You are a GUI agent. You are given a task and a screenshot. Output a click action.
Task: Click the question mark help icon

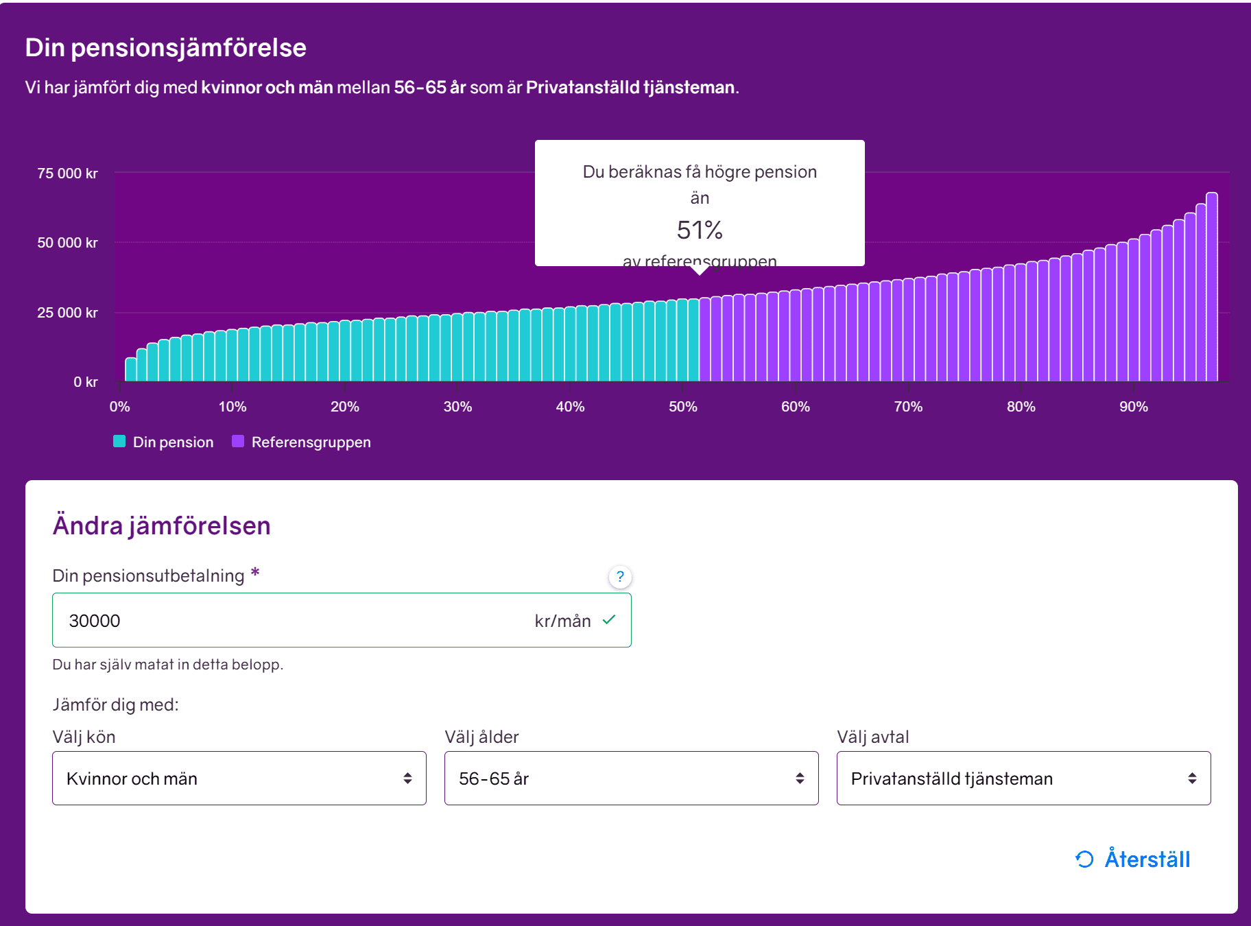click(x=620, y=577)
